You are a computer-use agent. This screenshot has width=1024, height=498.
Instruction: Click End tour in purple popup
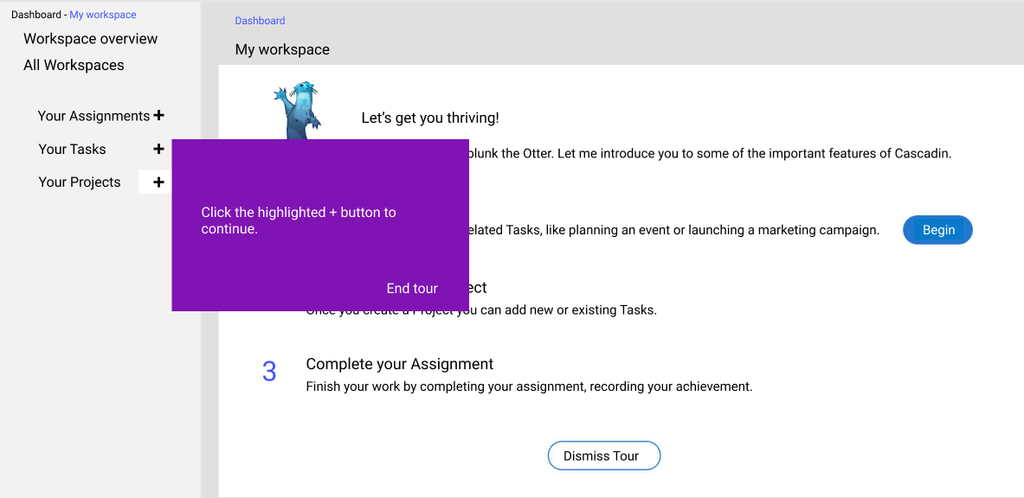click(412, 289)
